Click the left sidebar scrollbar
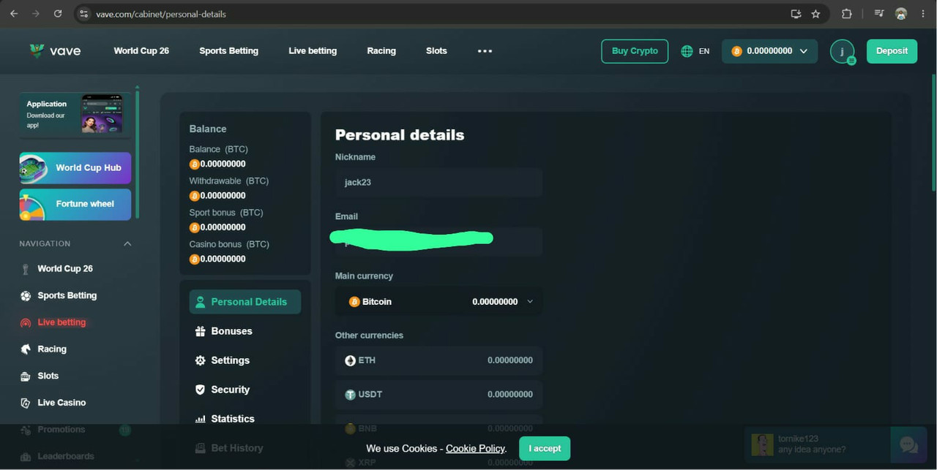The width and height of the screenshot is (937, 470). point(137,153)
